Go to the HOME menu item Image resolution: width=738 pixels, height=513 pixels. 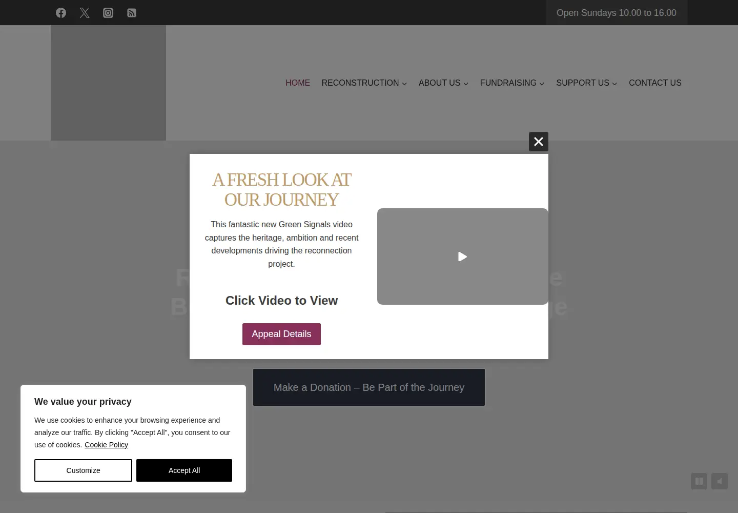298,83
